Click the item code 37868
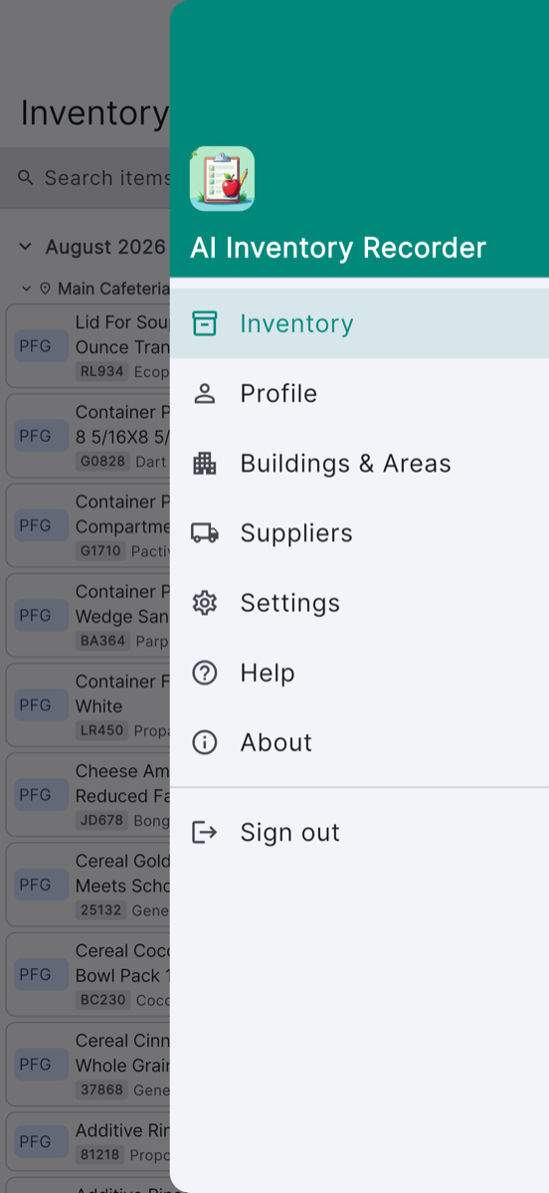The height and width of the screenshot is (1193, 549). click(x=101, y=1090)
